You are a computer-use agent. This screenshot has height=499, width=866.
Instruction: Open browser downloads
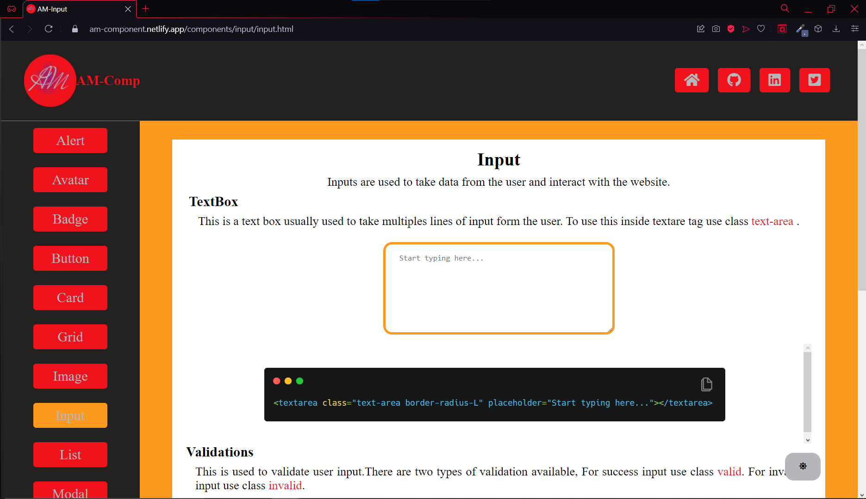pyautogui.click(x=836, y=29)
